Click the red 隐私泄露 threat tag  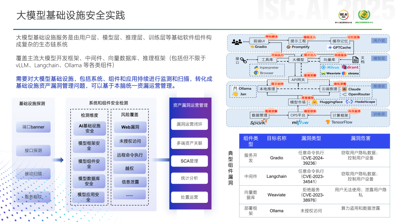click(340, 84)
